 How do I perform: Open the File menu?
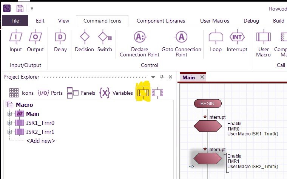15,21
